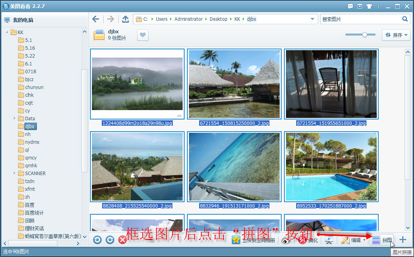The image size is (414, 257).
Task: Start the slideshow presentation
Action: [x=329, y=240]
